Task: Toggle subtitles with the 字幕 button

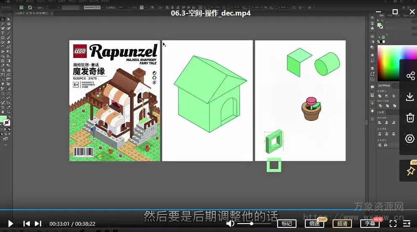Action: (x=370, y=224)
